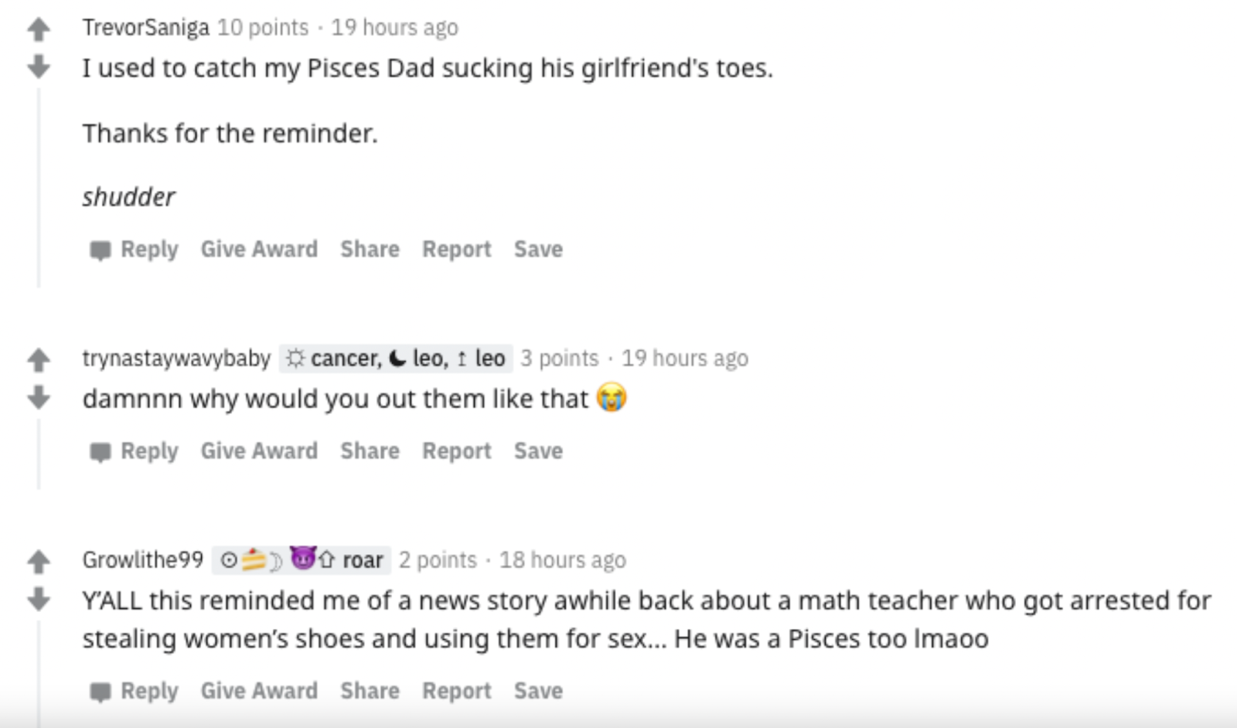This screenshot has width=1237, height=728.
Task: Downvote TrevorSaniga's comment
Action: [38, 66]
